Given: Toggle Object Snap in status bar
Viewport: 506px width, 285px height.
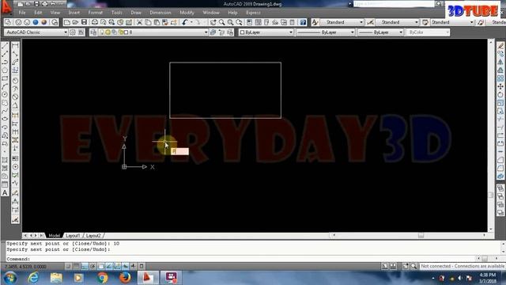Looking at the screenshot, I should (x=101, y=266).
